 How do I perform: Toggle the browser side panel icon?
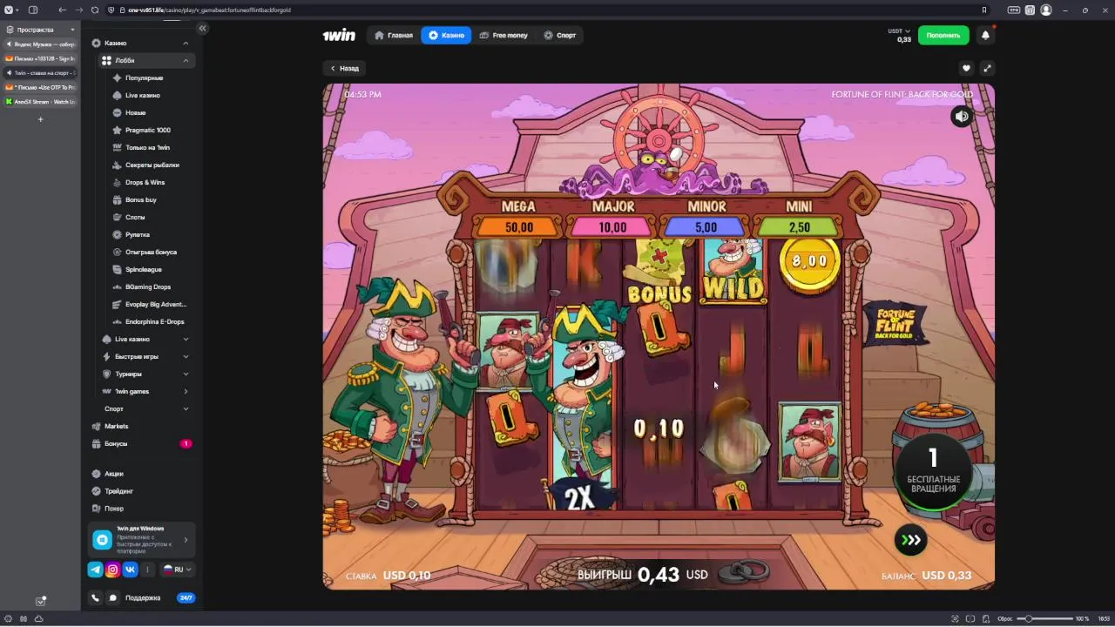point(33,10)
